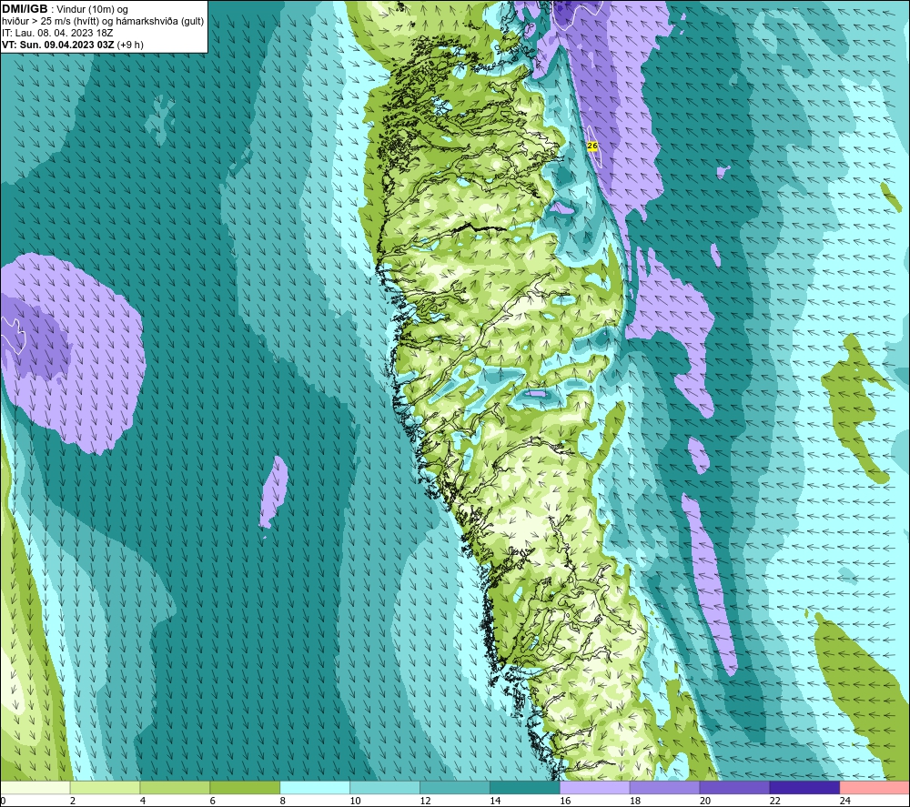Select the 8–10 m/s pale cyan swatch
The height and width of the screenshot is (807, 910).
[315, 788]
